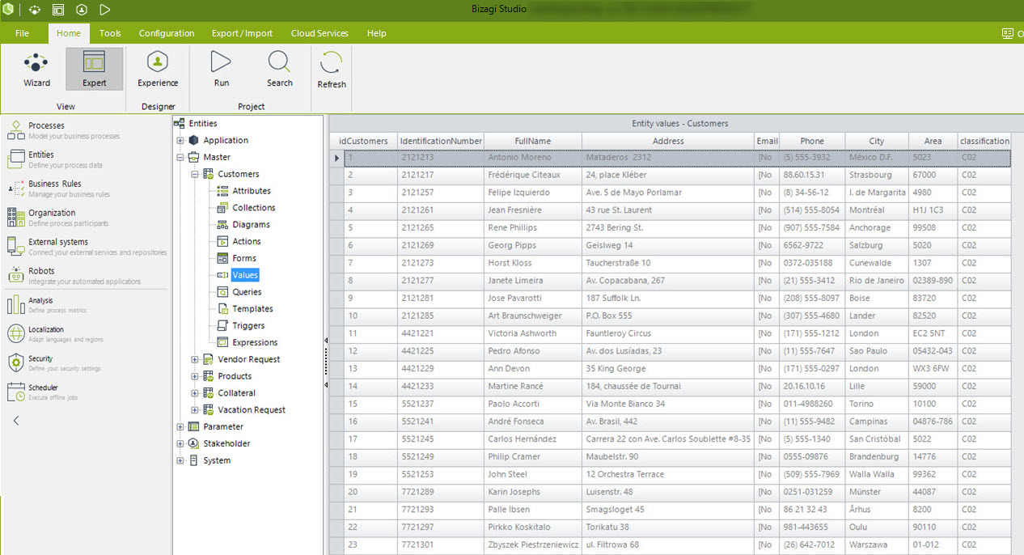Open the Experience designer
The height and width of the screenshot is (555, 1024).
click(158, 69)
